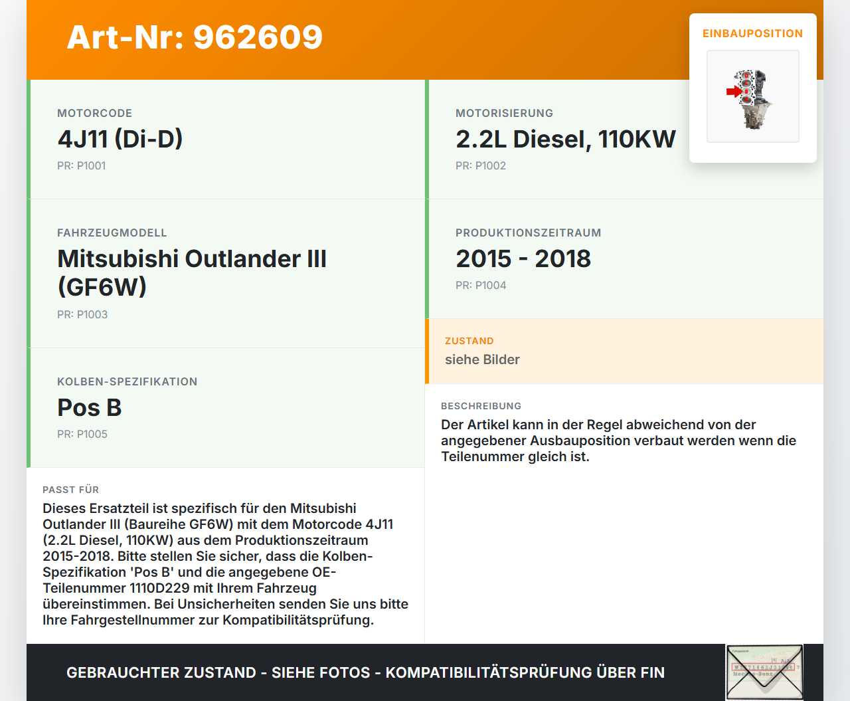Image resolution: width=850 pixels, height=701 pixels.
Task: Open the MOTORCODE section icon area
Action: point(95,113)
